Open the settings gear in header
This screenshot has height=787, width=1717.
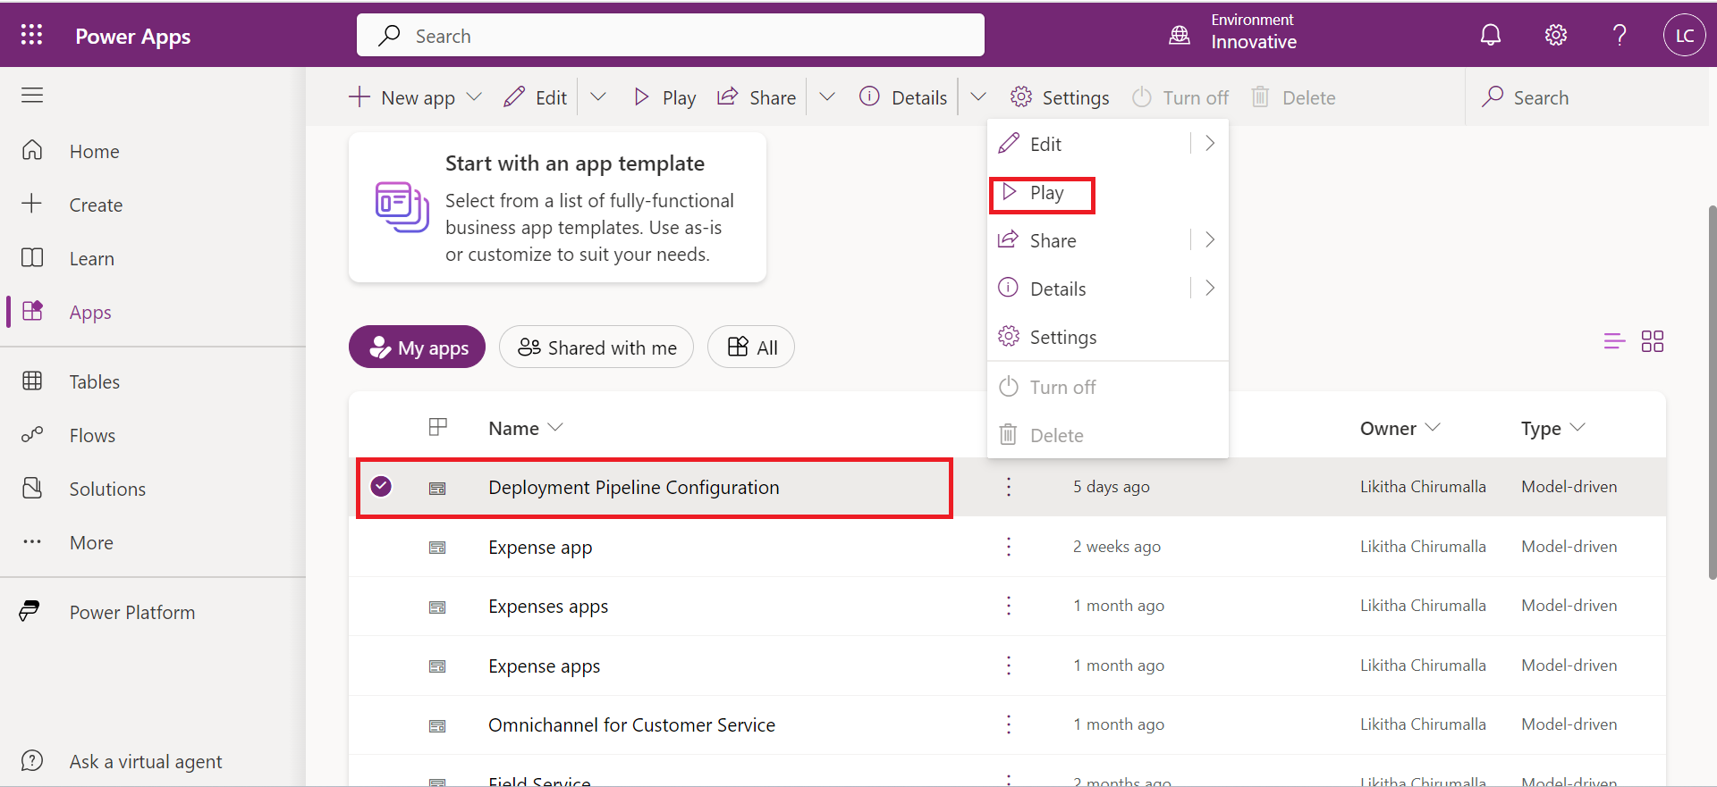coord(1555,36)
